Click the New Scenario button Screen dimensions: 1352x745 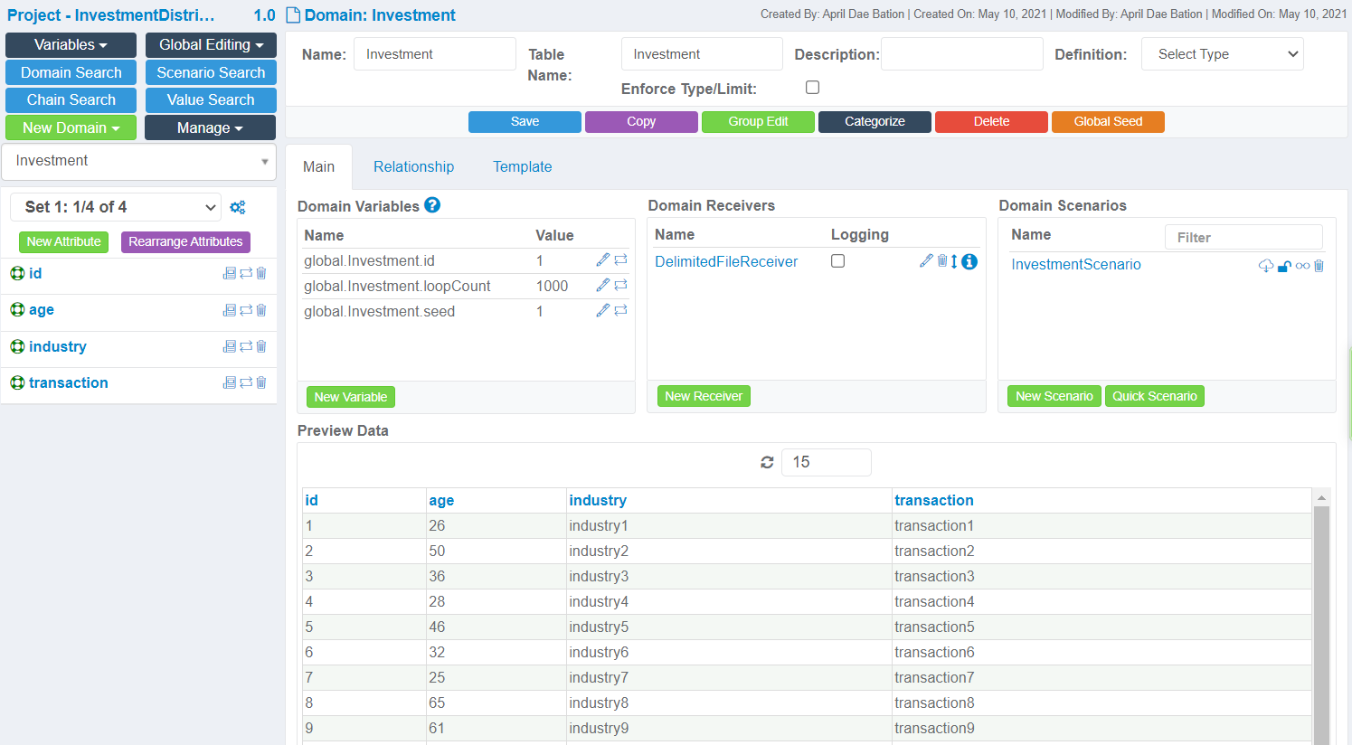(x=1054, y=396)
